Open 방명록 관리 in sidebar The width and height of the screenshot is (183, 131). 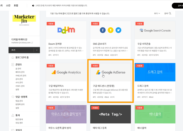pyautogui.click(x=20, y=104)
